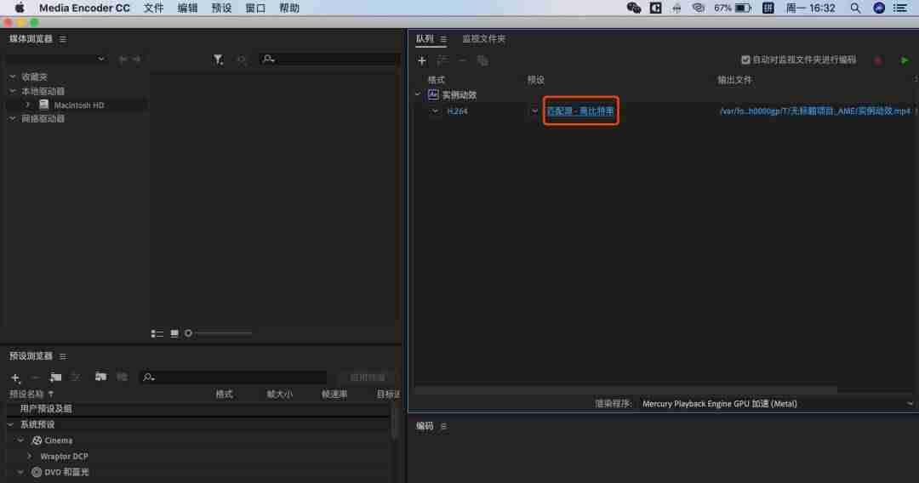Viewport: 919px width, 483px height.
Task: Open the media browser path dropdown
Action: coord(55,60)
